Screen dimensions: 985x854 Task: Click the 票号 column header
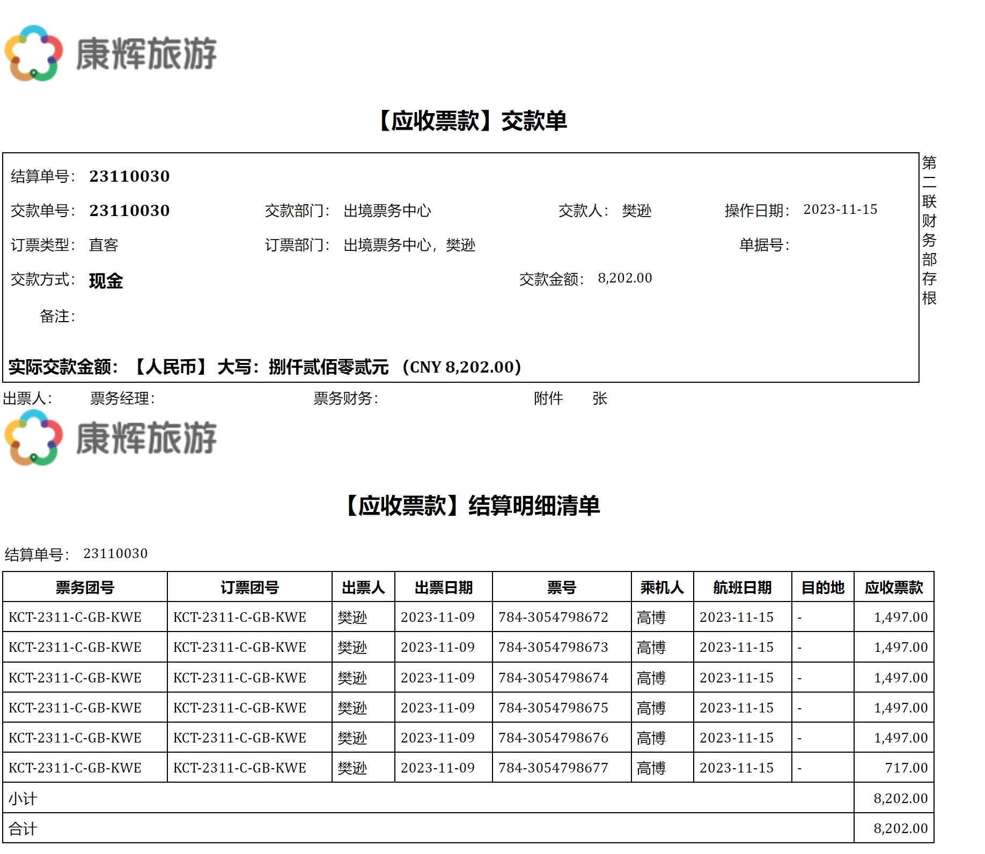coord(561,588)
